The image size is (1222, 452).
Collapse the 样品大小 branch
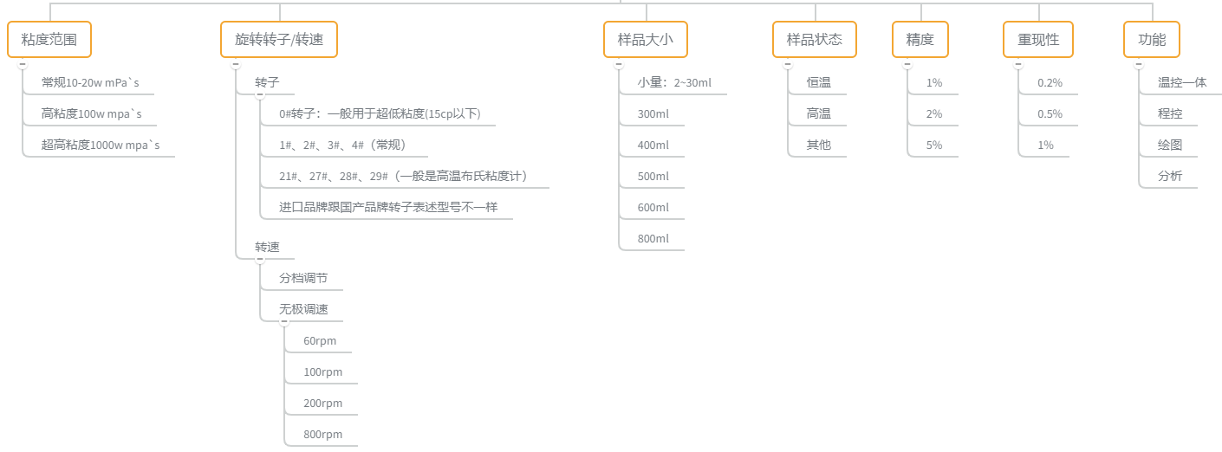click(x=619, y=64)
